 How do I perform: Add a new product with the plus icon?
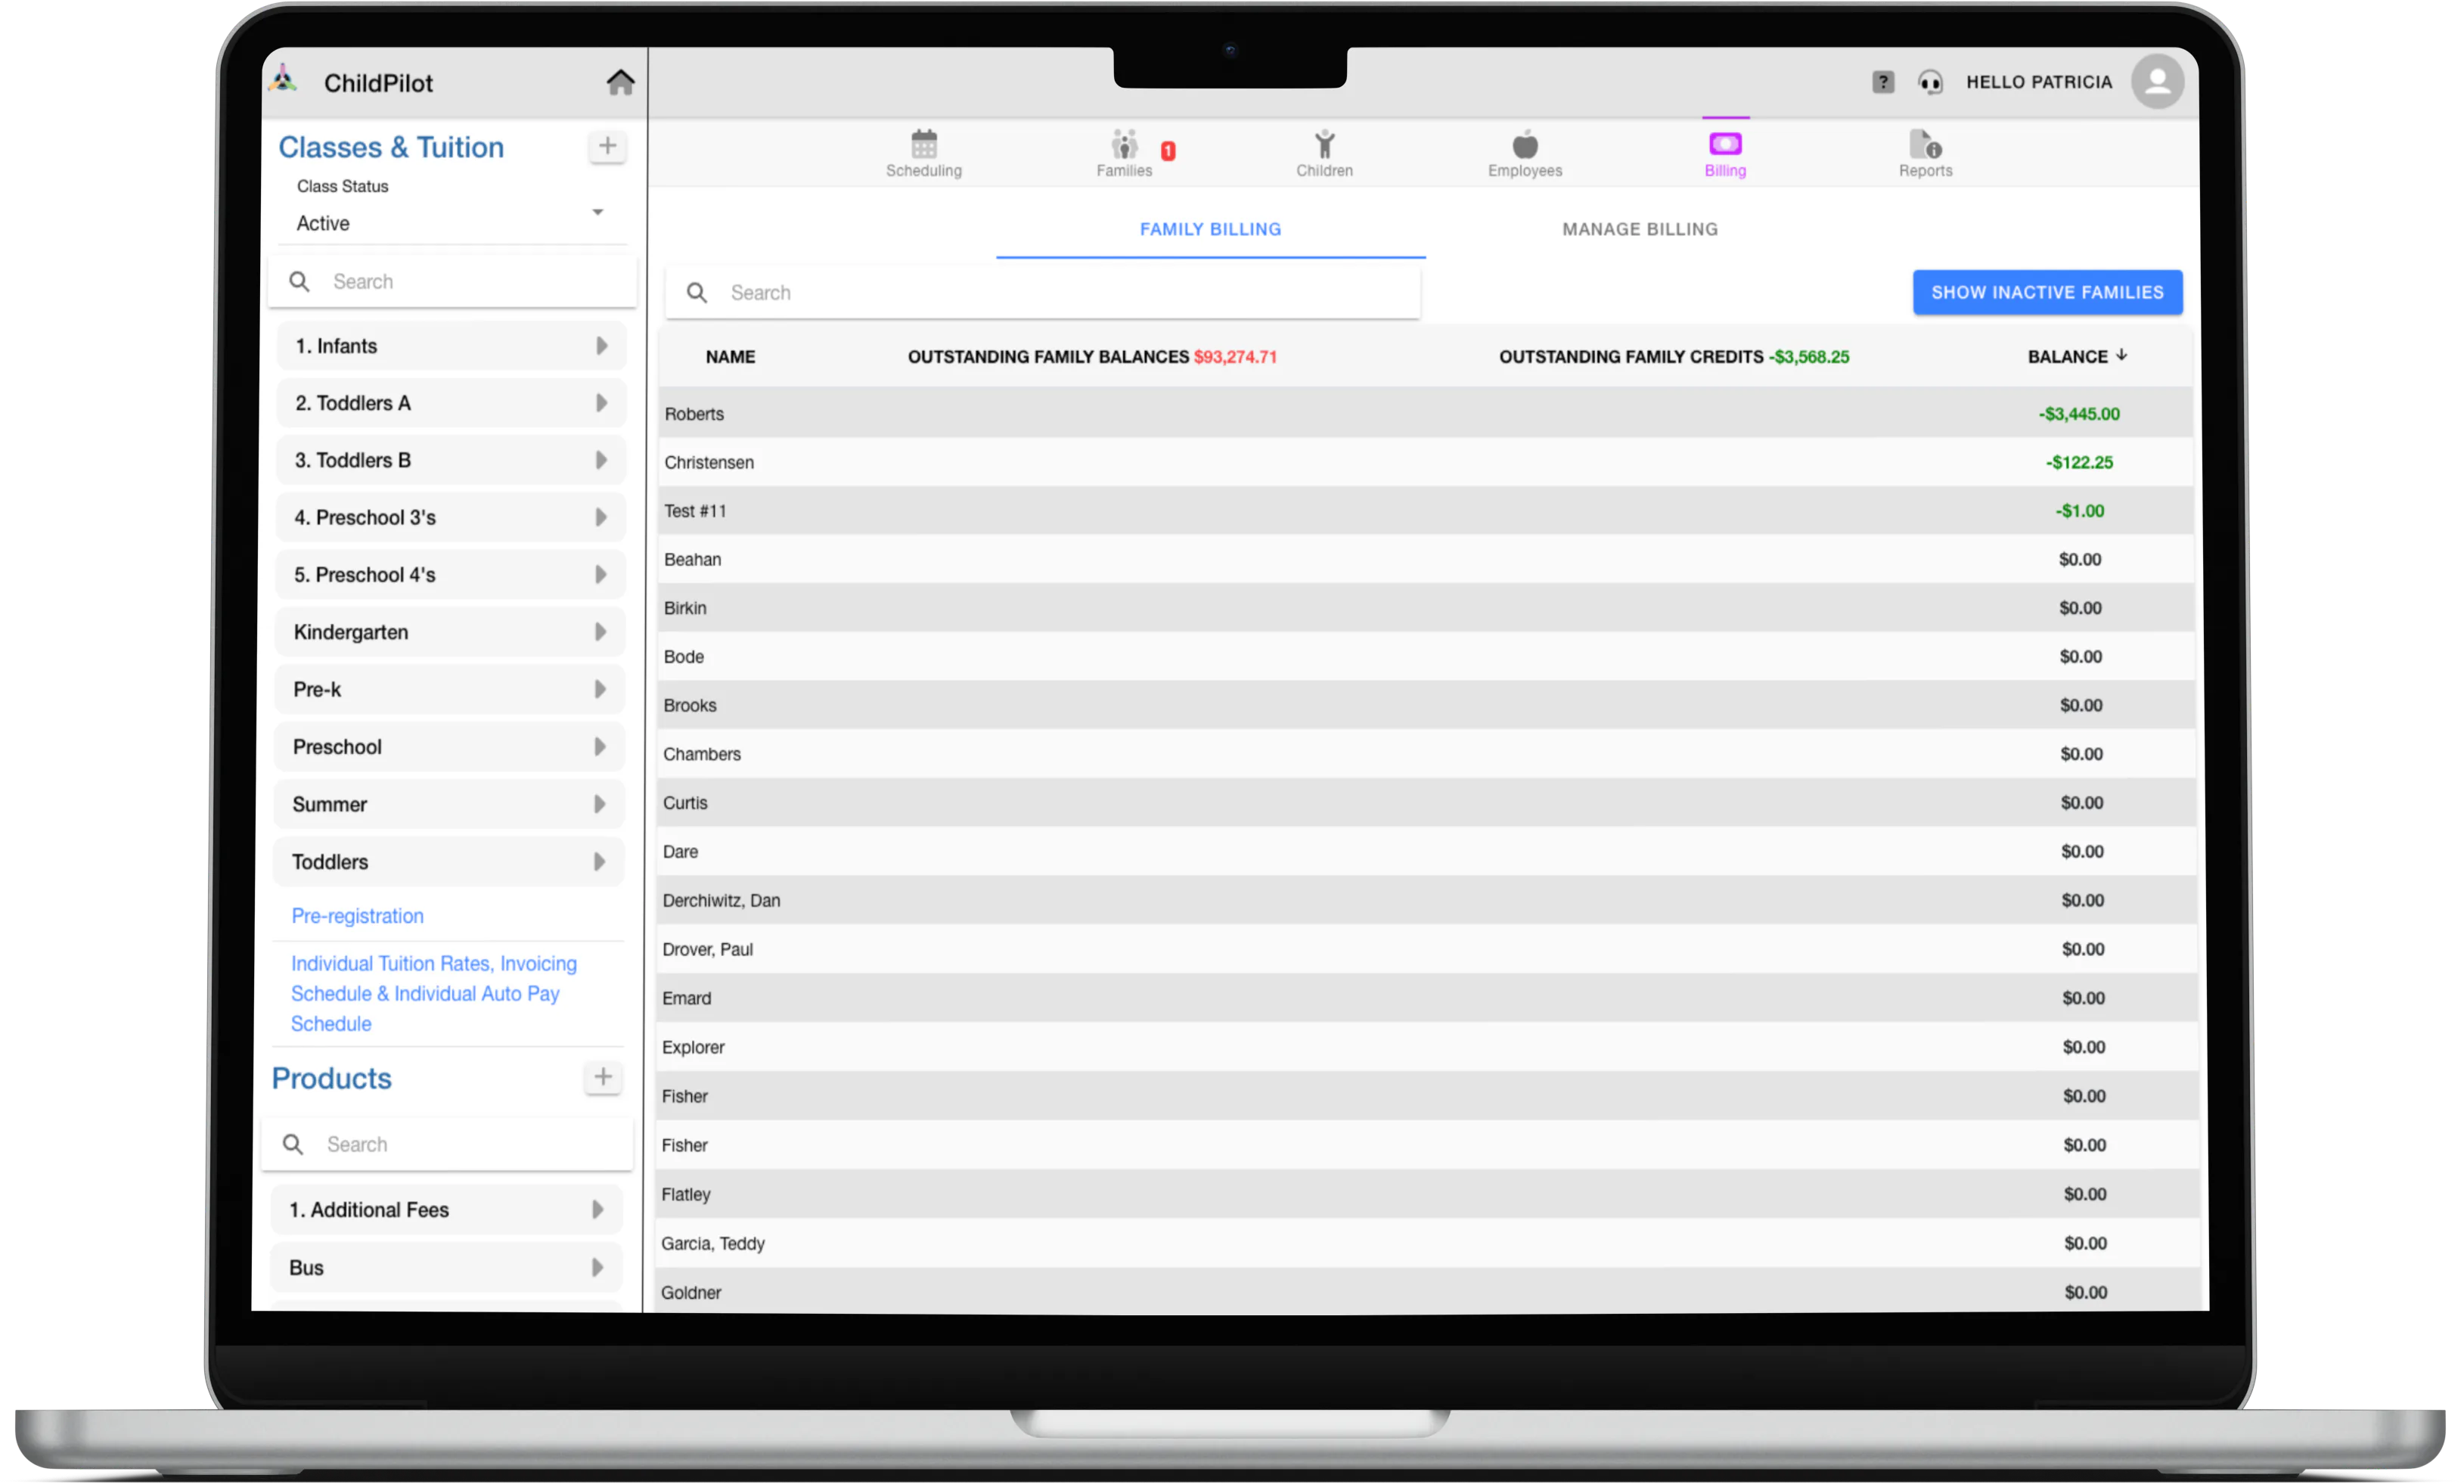[x=603, y=1077]
